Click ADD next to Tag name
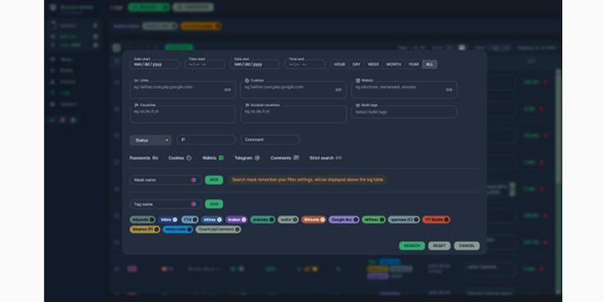This screenshot has height=302, width=604. [x=214, y=204]
